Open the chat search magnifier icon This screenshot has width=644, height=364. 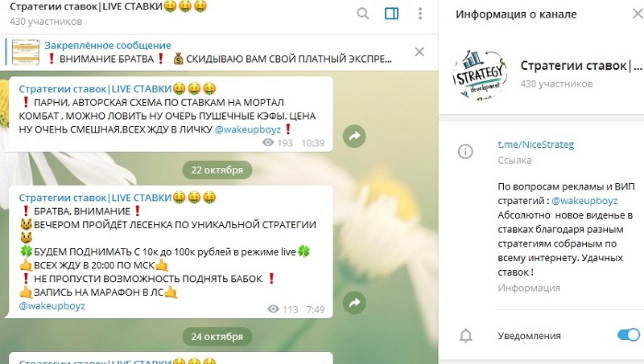[363, 14]
